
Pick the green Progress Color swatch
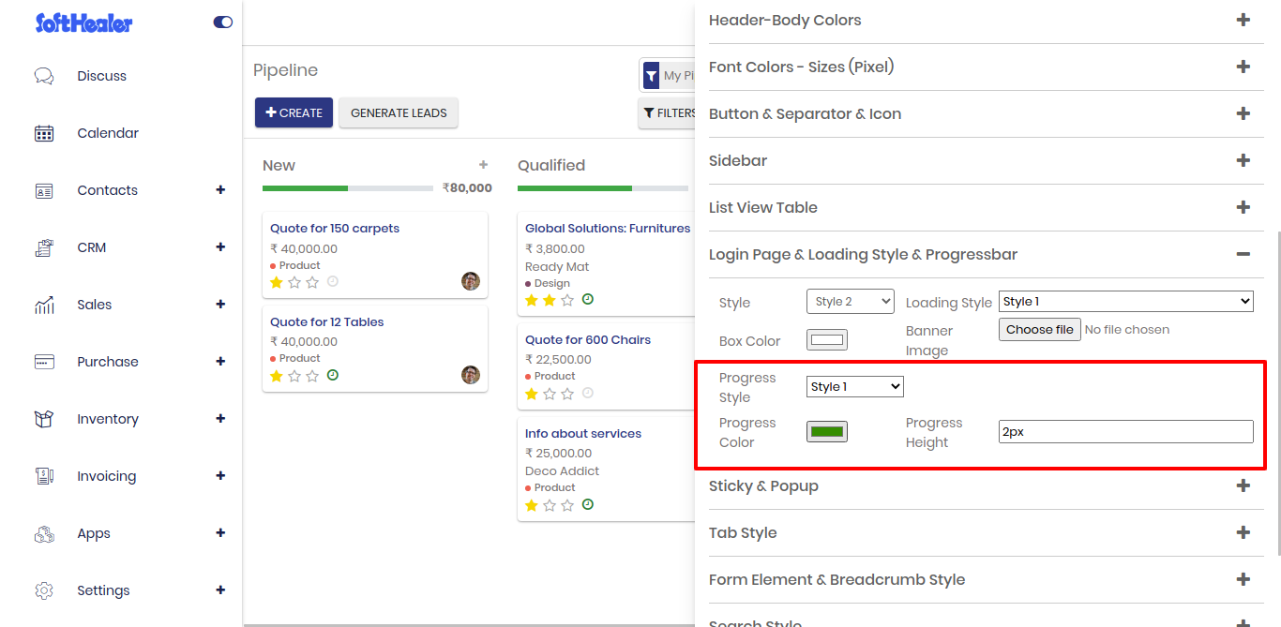(827, 431)
